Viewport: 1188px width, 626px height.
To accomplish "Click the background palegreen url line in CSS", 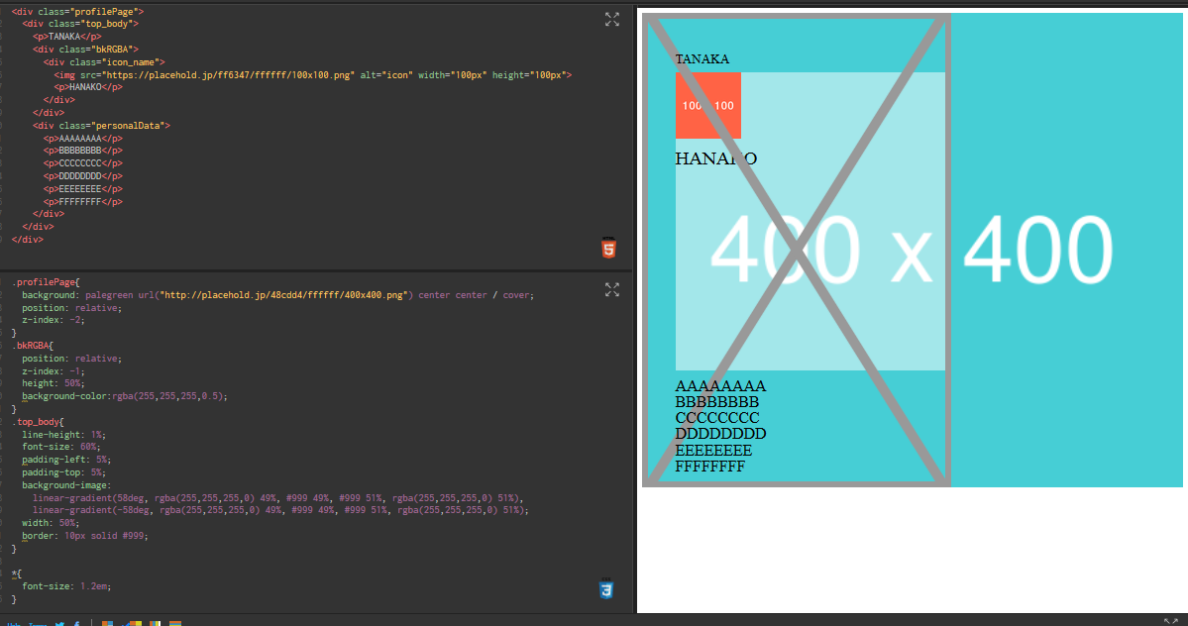I will pos(278,295).
